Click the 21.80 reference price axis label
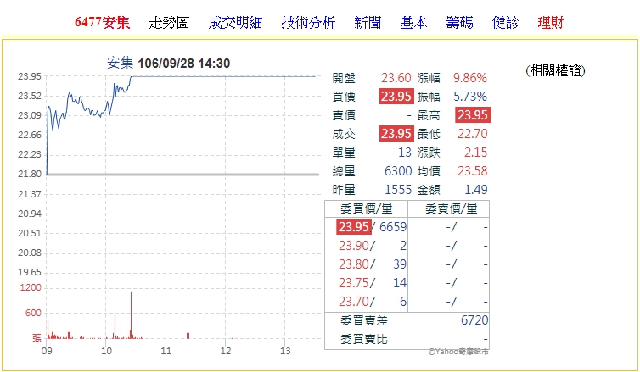 click(x=30, y=174)
